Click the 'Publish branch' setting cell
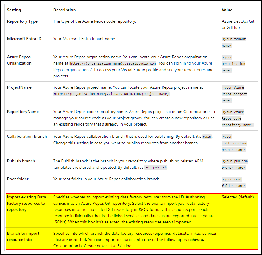 pos(21,161)
